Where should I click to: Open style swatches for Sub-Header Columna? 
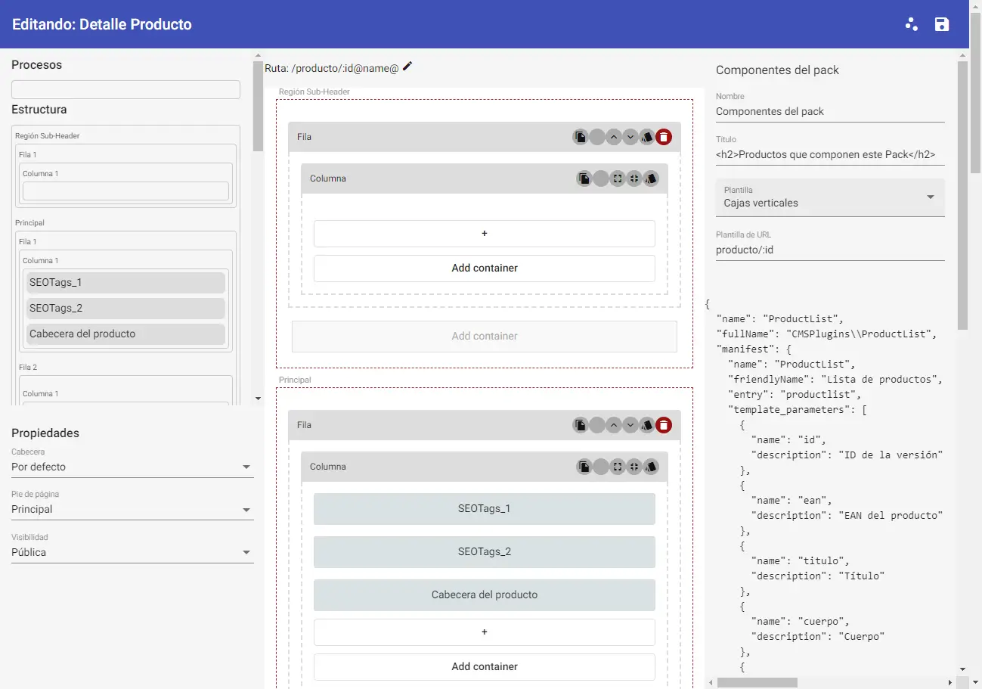(651, 178)
